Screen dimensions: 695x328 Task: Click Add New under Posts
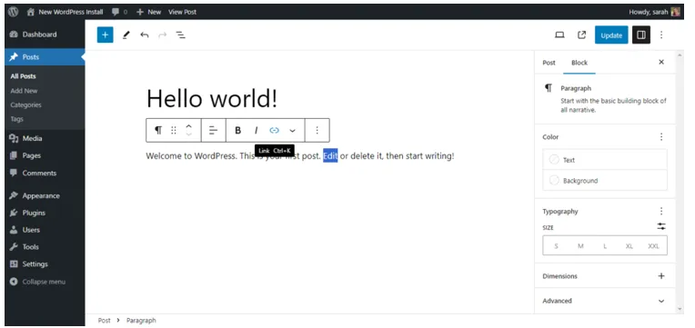pos(24,90)
